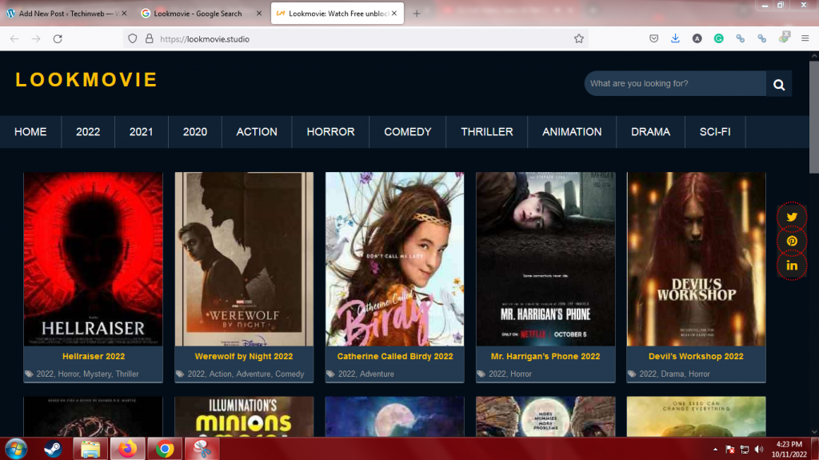Open the 2022 movies menu item
The height and width of the screenshot is (460, 819).
pyautogui.click(x=88, y=132)
